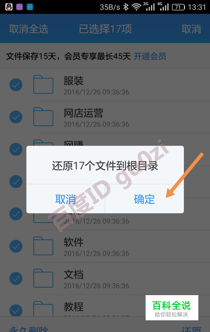Tap the 百科全说 watermark badge

coord(172,308)
